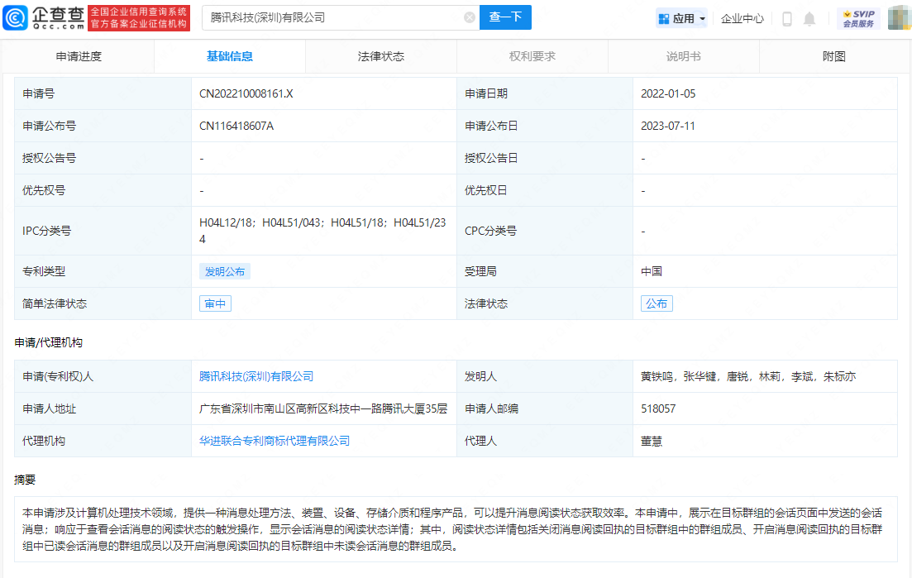Screen dimensions: 912x578
Task: Click the abstract paragraph text
Action: click(x=452, y=530)
